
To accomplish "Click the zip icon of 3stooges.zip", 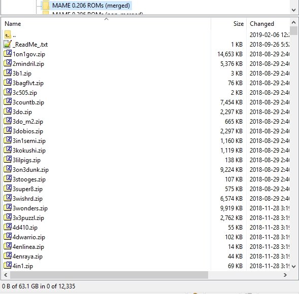I will coord(8,178).
